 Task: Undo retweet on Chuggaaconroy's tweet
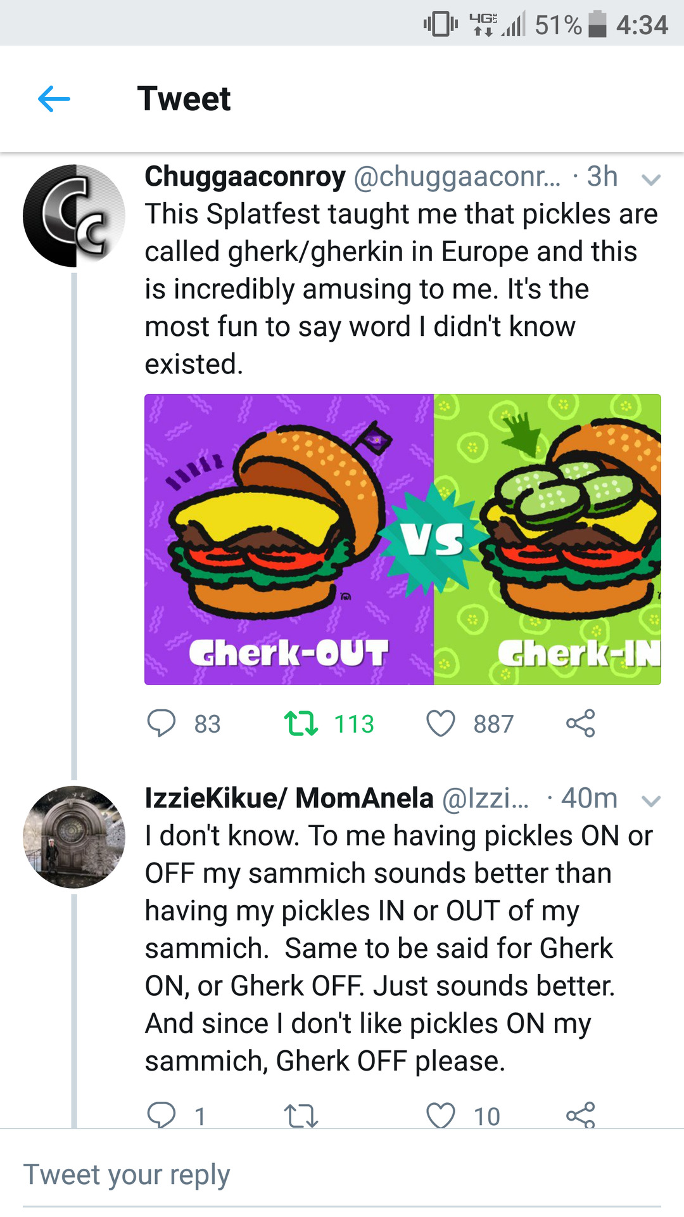point(301,723)
